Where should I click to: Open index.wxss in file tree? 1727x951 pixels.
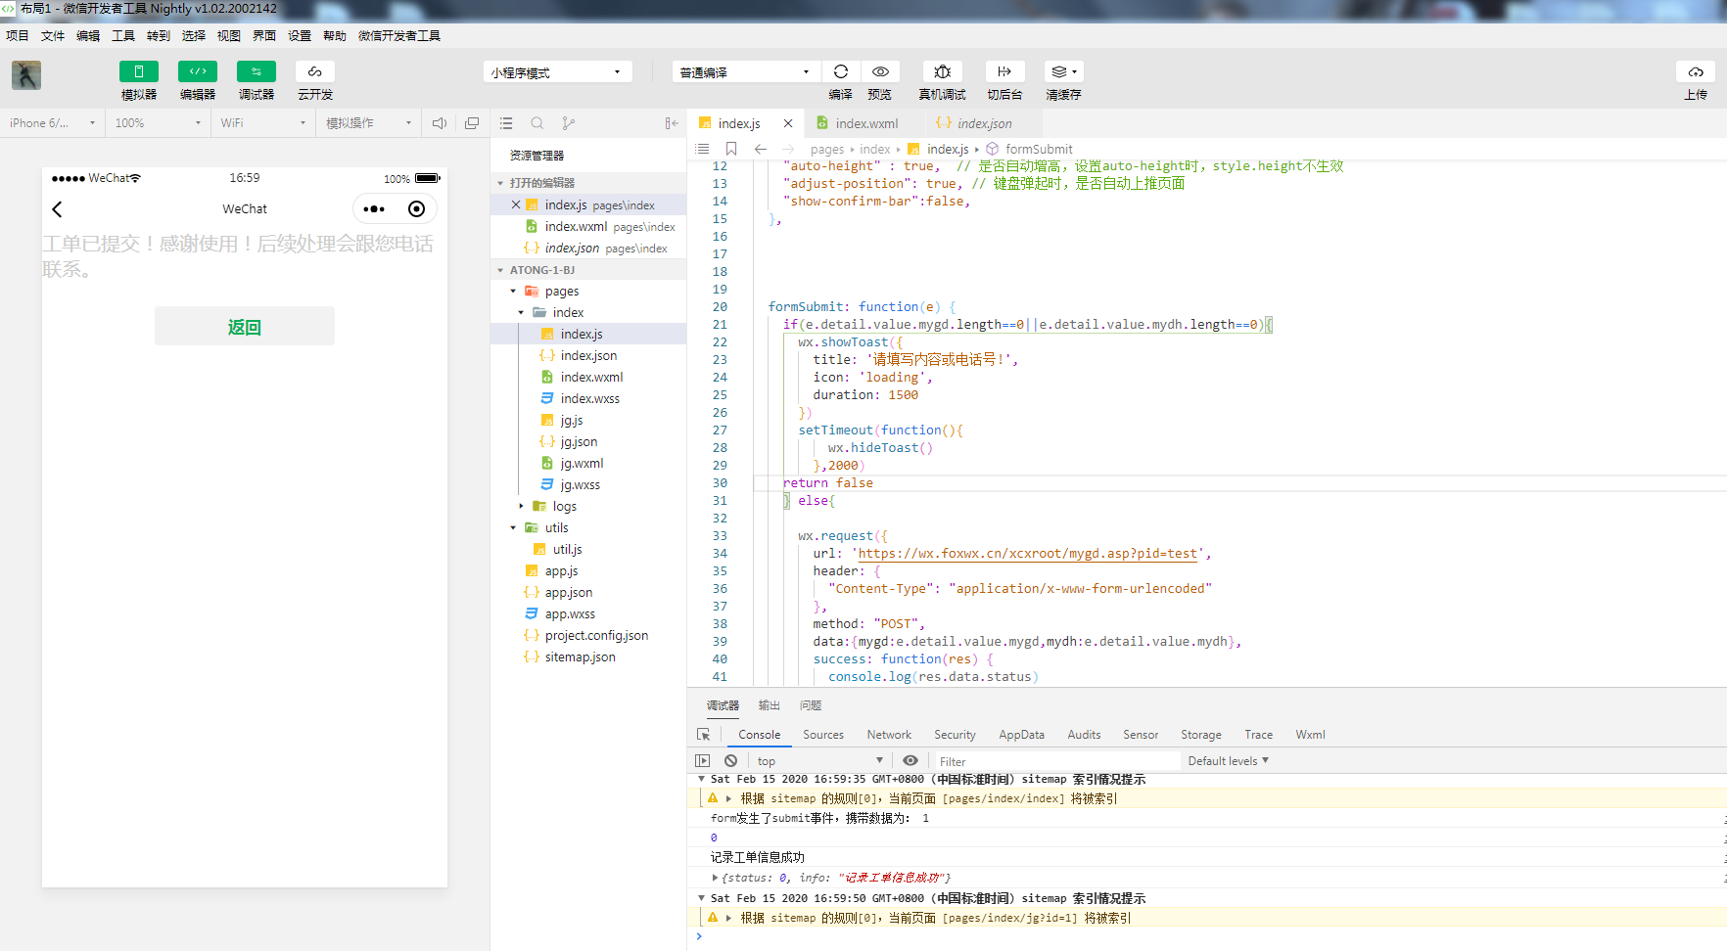coord(589,399)
